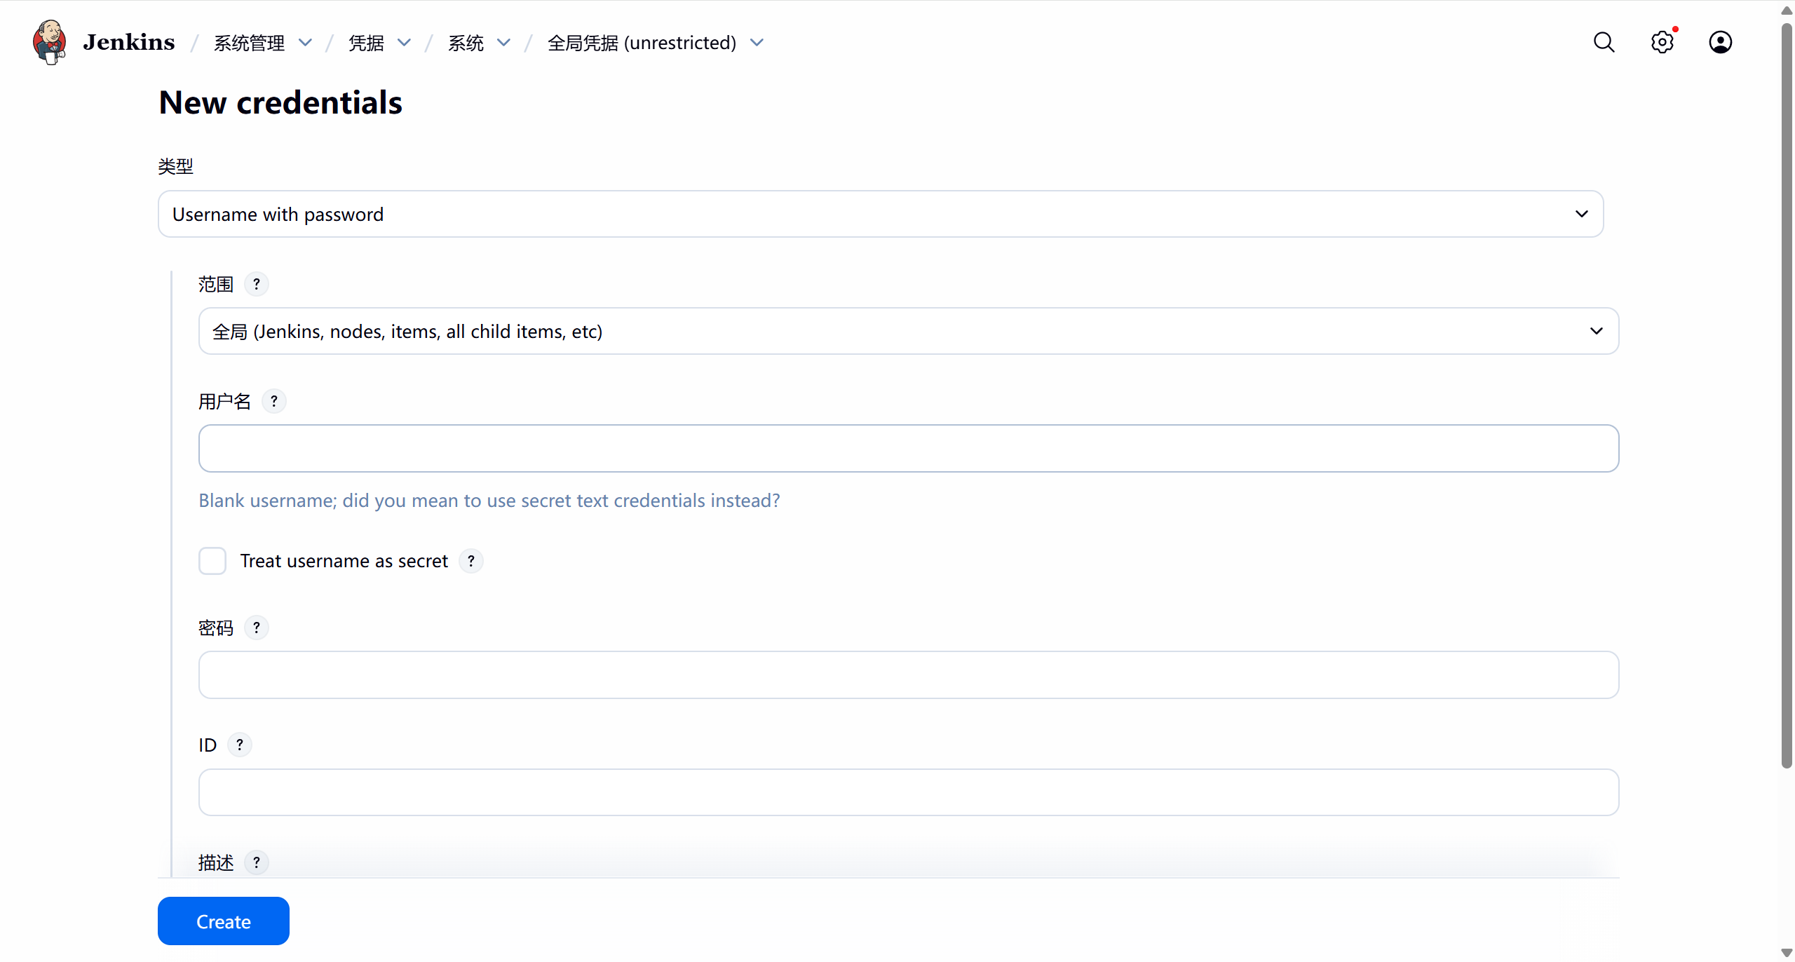Show help for the 范围 scope field
Image resolution: width=1795 pixels, height=962 pixels.
(x=257, y=284)
